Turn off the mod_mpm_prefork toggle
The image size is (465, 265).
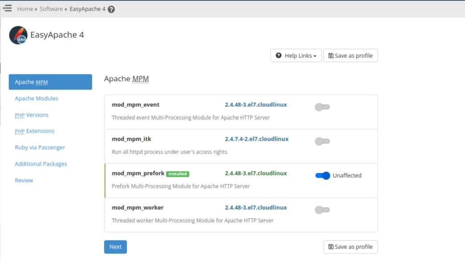click(x=323, y=176)
